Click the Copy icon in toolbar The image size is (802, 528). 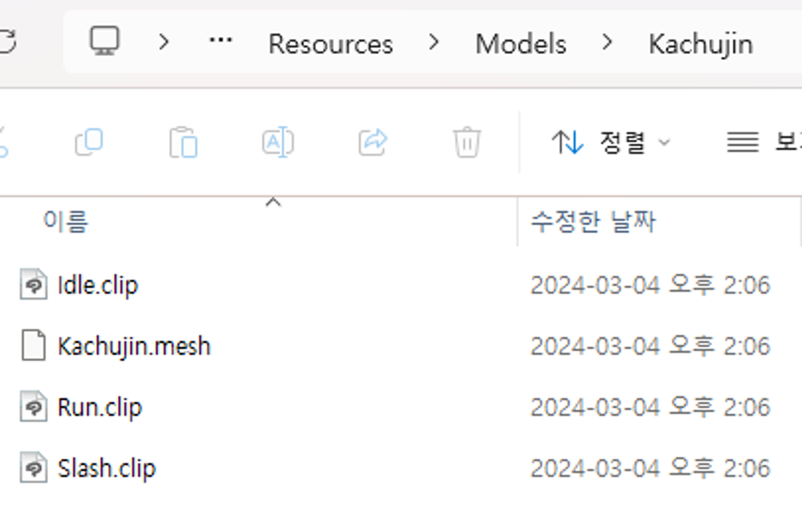pos(89,142)
